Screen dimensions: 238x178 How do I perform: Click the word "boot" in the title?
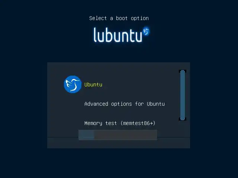tap(122, 18)
